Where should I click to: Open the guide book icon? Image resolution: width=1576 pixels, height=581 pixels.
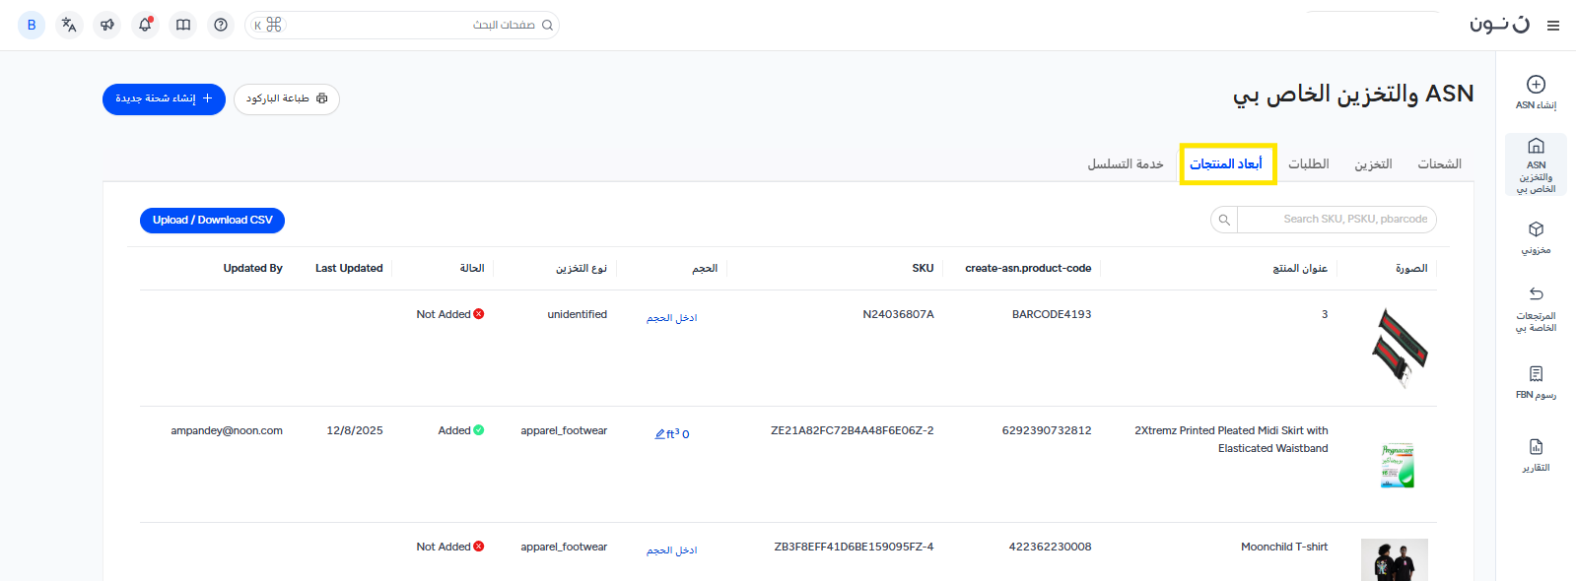click(x=183, y=25)
